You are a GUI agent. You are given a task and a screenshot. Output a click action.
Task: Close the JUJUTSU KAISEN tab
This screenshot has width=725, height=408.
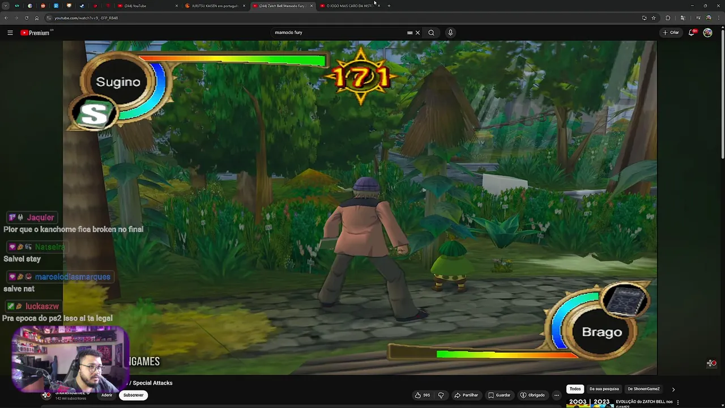pyautogui.click(x=244, y=6)
